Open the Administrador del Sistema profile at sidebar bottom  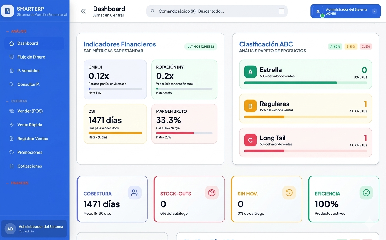click(x=34, y=229)
